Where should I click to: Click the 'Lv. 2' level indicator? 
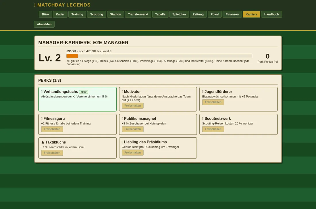[x=50, y=58]
